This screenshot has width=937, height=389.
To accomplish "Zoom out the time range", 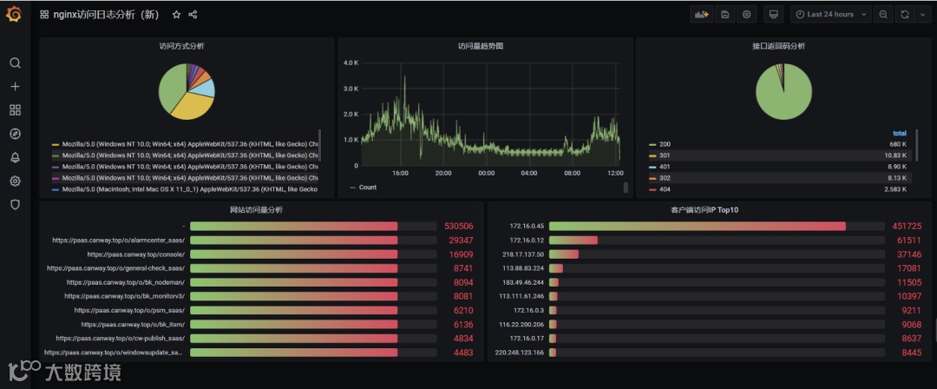I will coord(882,15).
